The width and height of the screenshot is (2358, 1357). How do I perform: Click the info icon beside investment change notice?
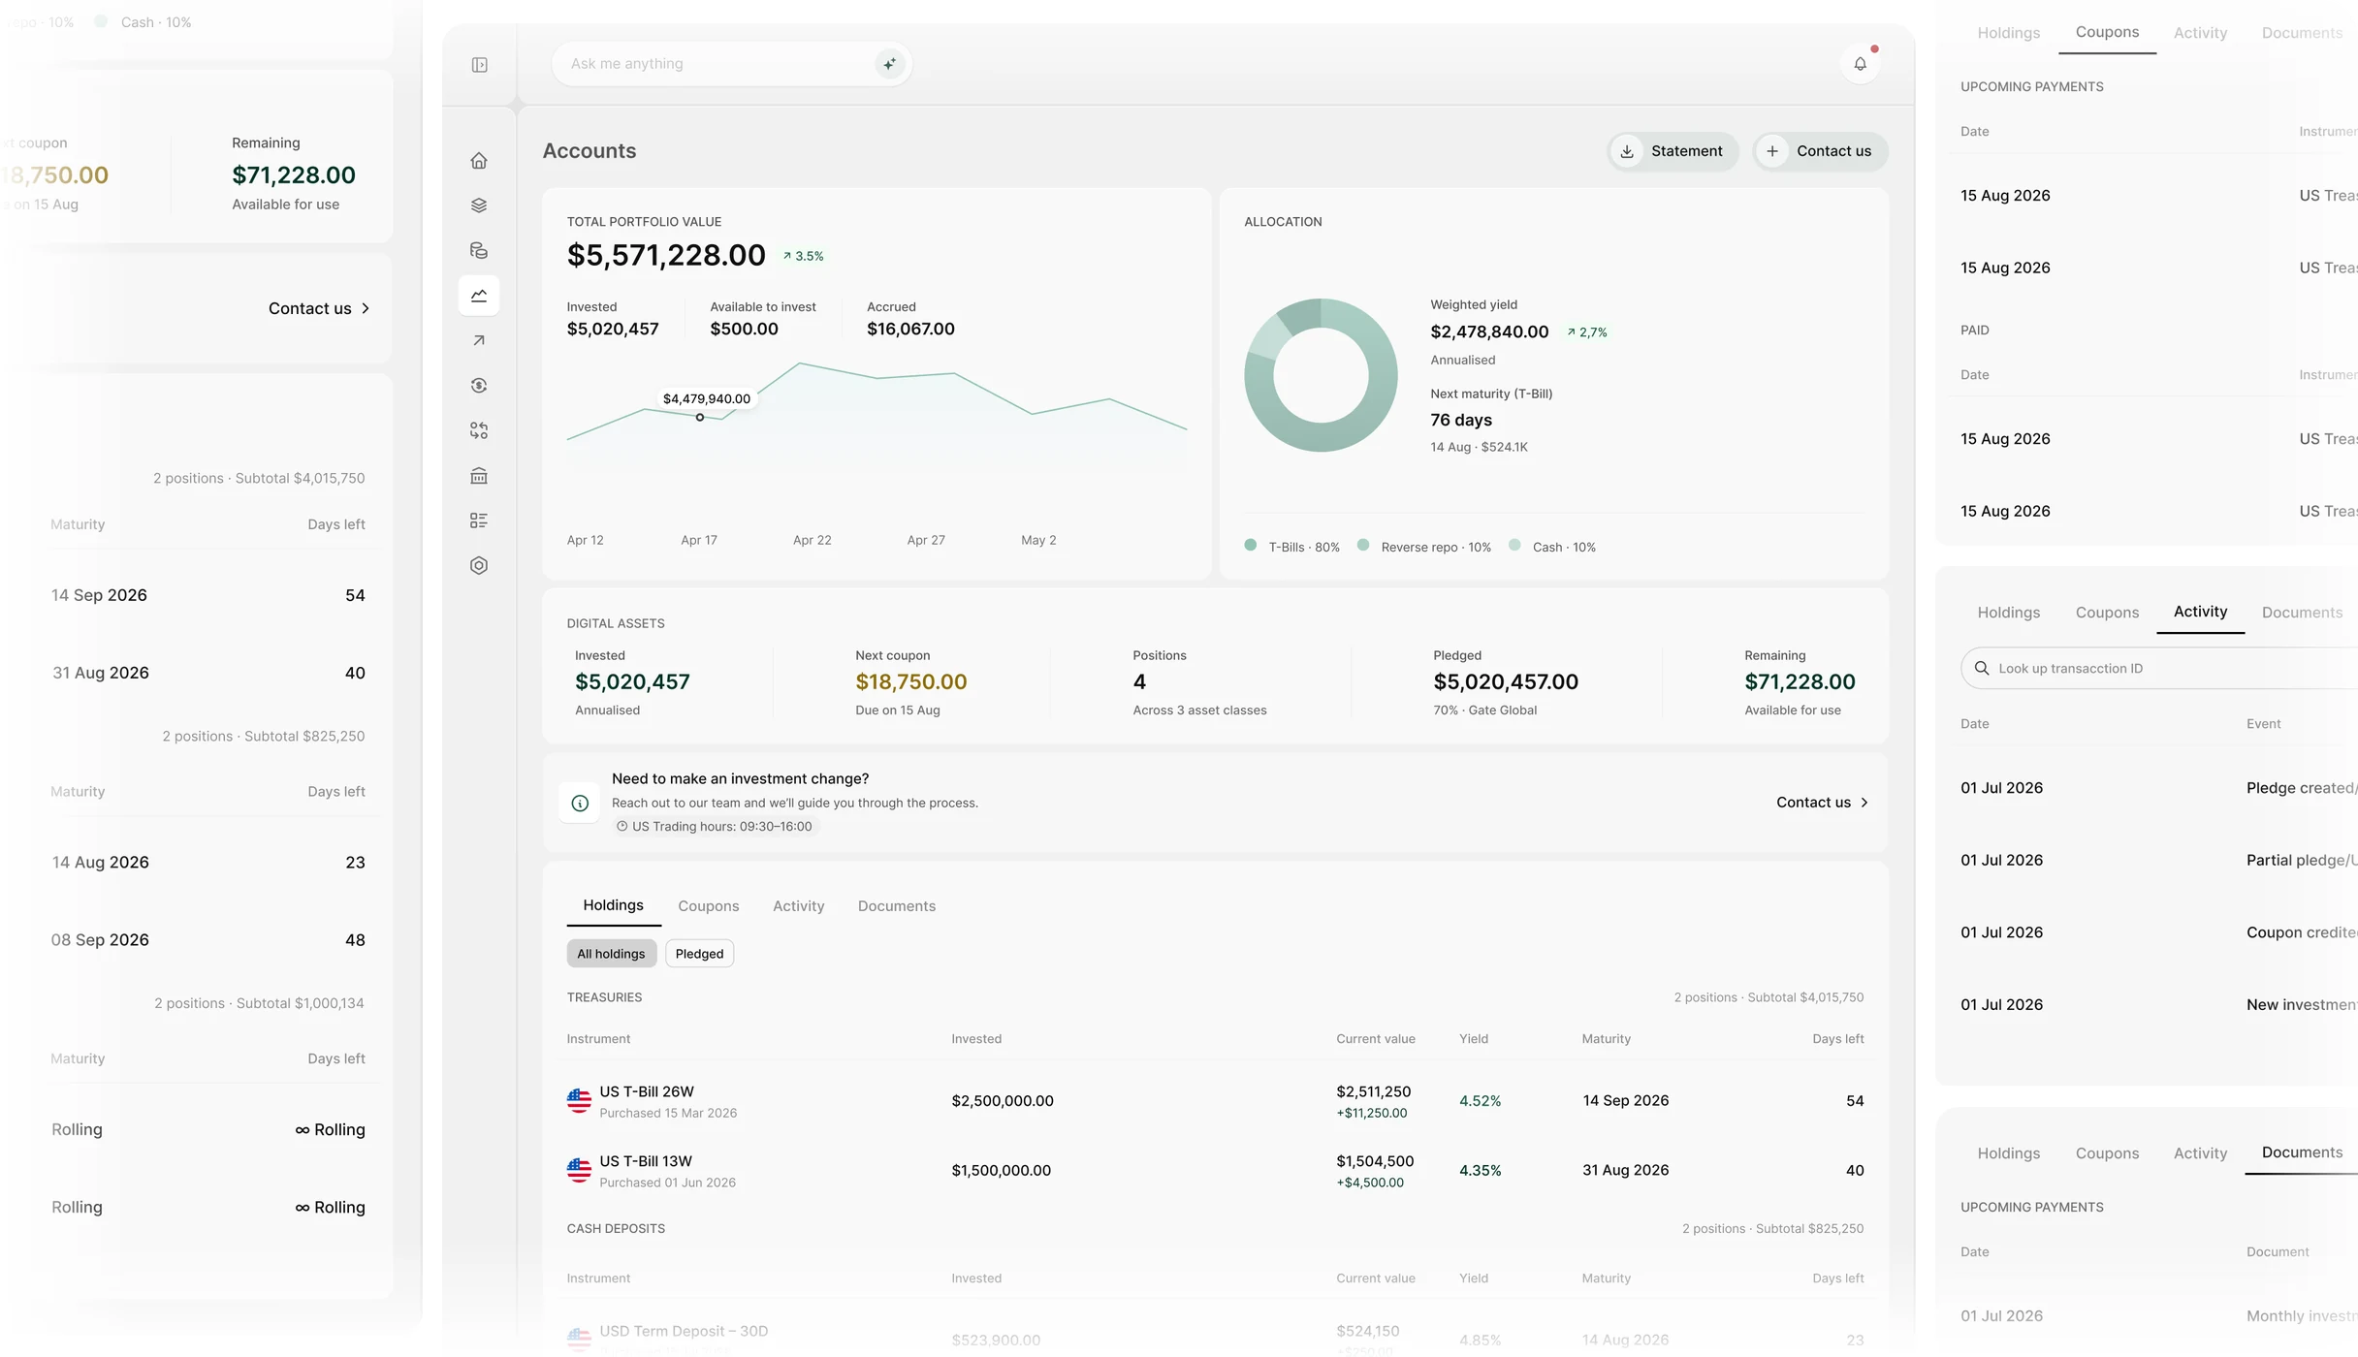pos(580,803)
